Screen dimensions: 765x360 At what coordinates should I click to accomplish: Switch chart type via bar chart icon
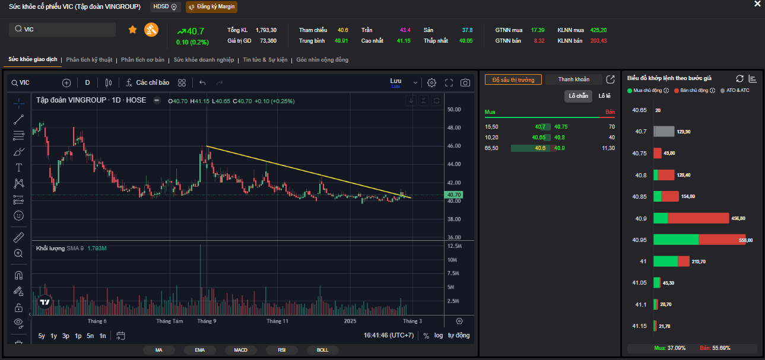(753, 78)
